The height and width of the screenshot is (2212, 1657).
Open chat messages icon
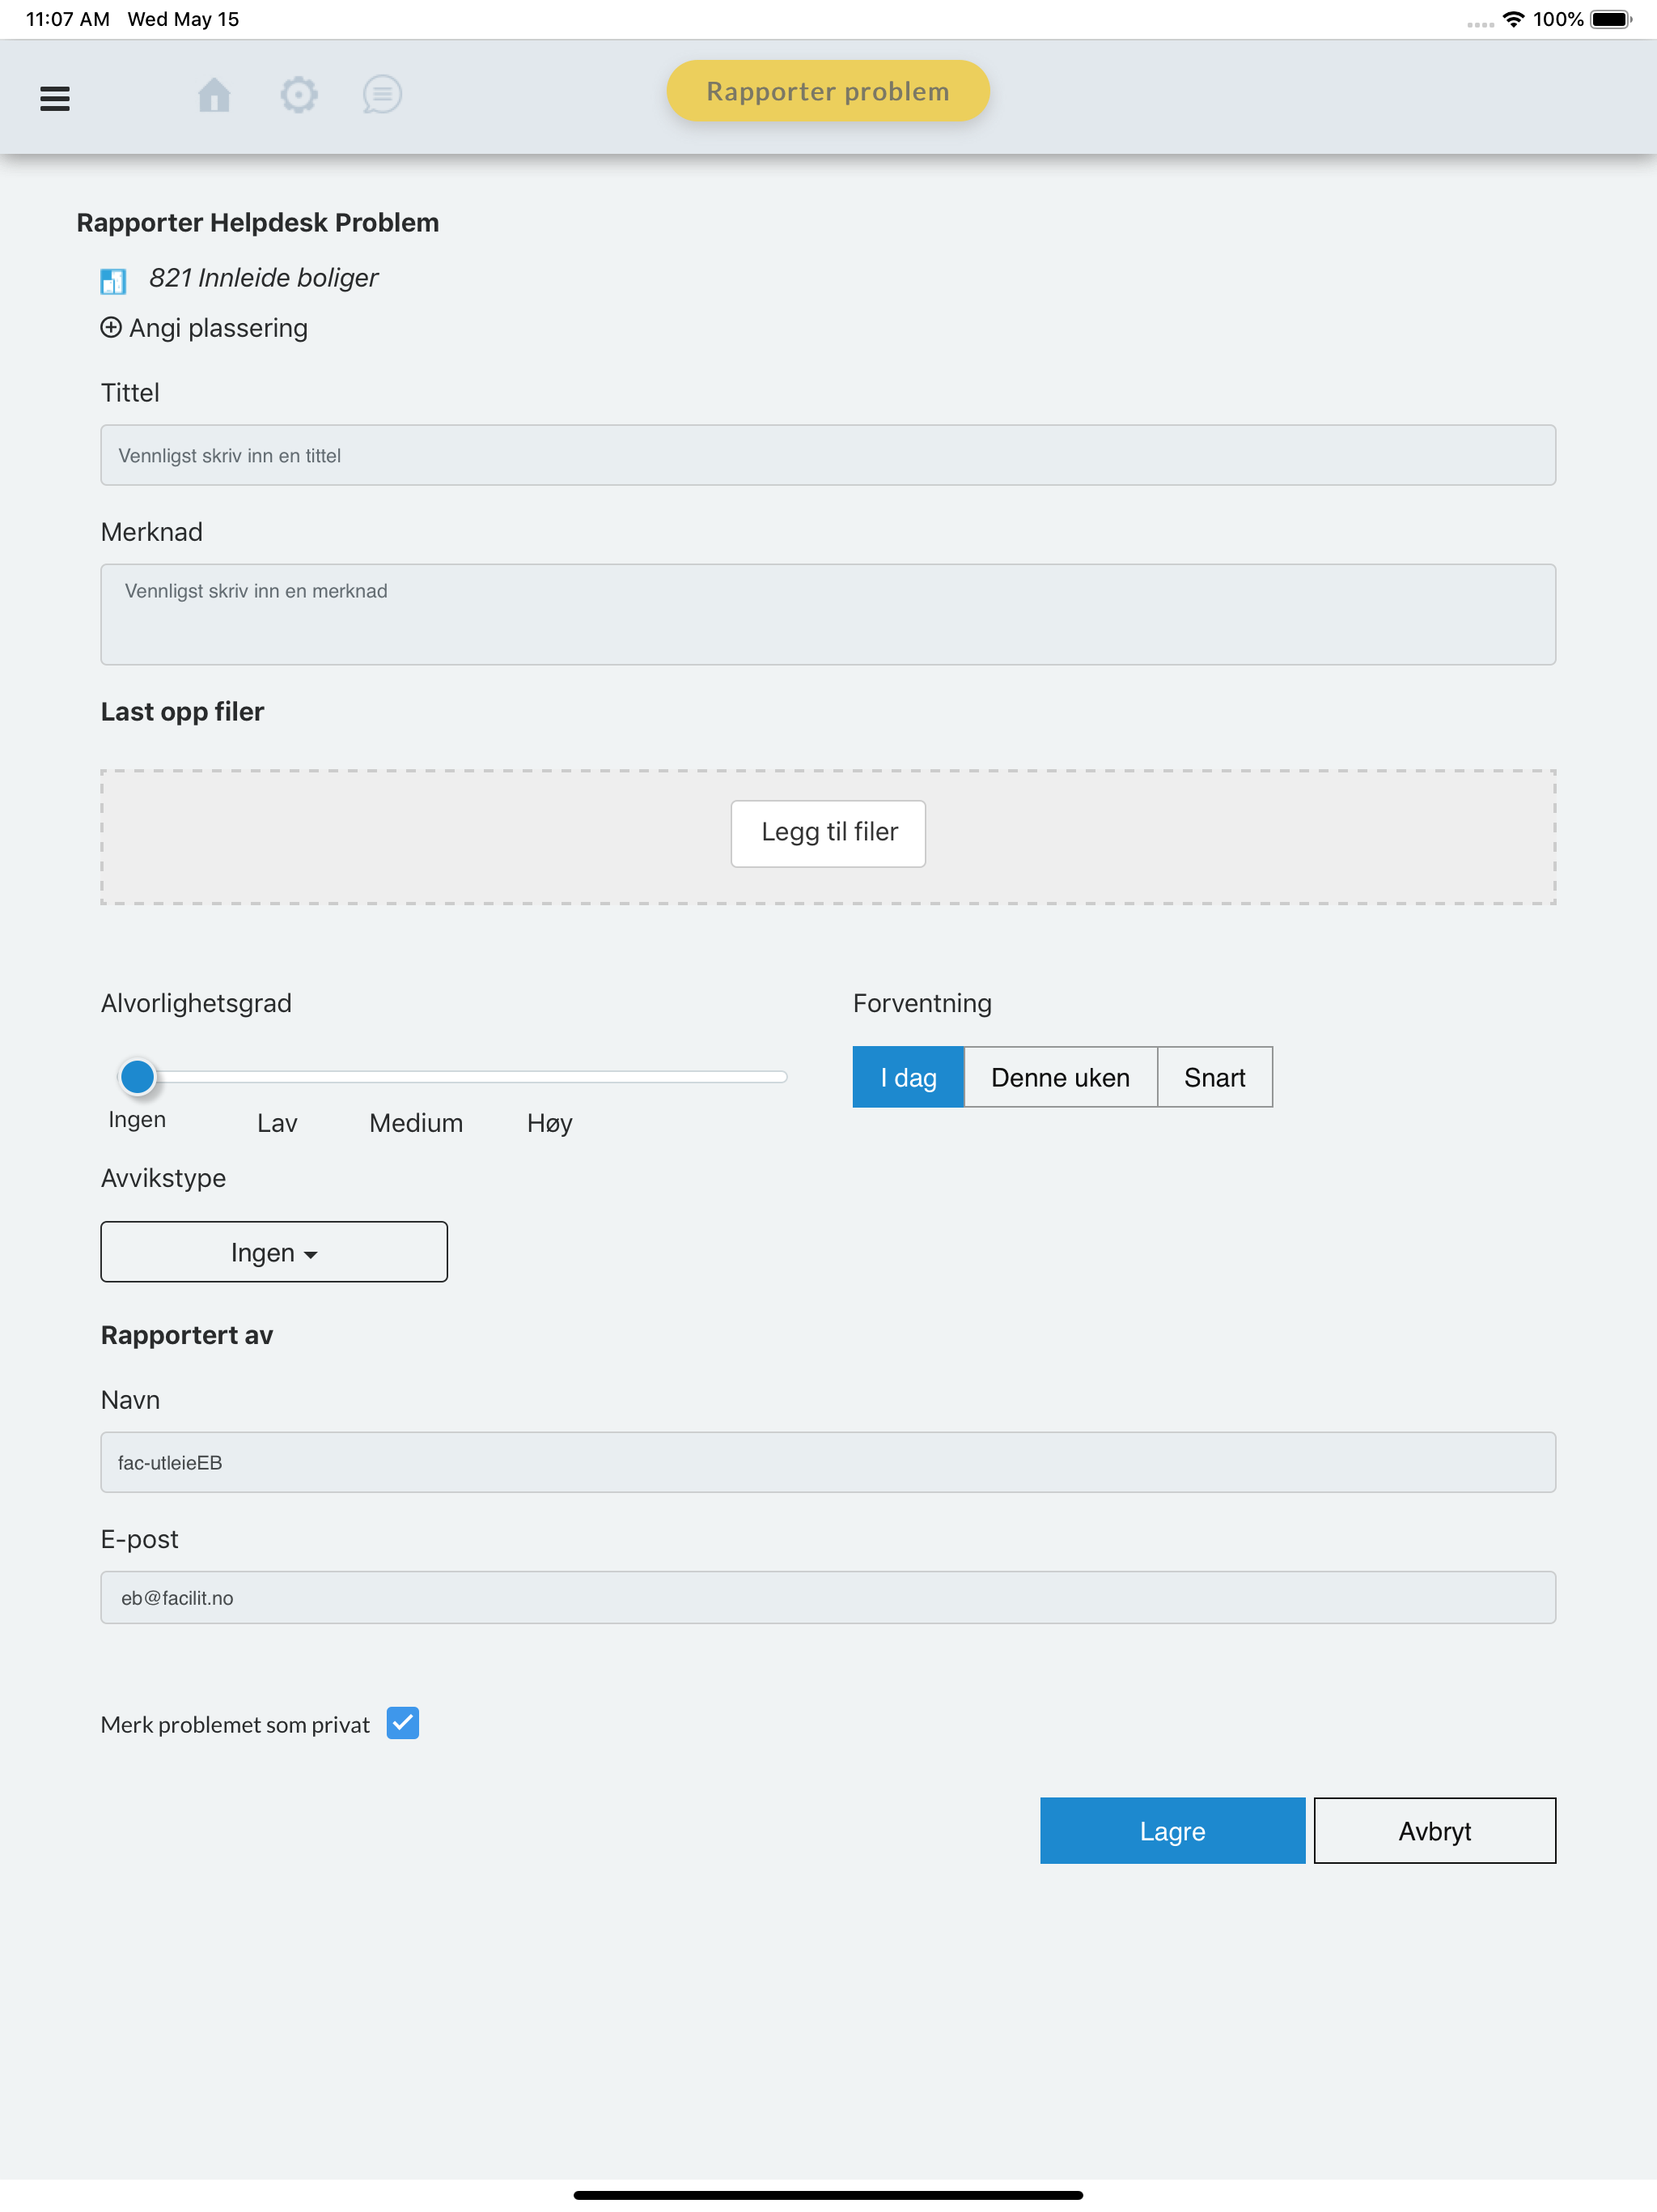382,95
